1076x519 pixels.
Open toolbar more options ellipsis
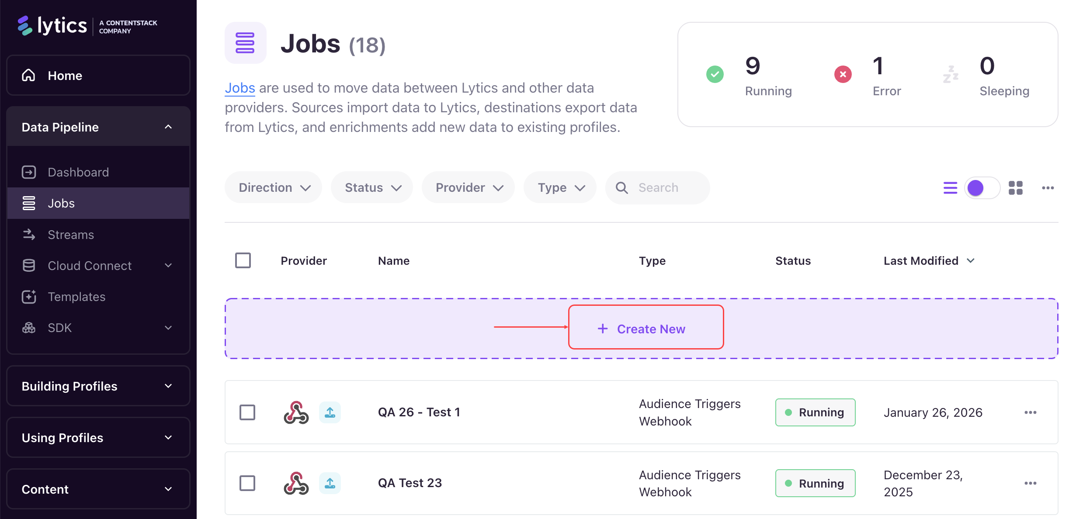tap(1048, 188)
